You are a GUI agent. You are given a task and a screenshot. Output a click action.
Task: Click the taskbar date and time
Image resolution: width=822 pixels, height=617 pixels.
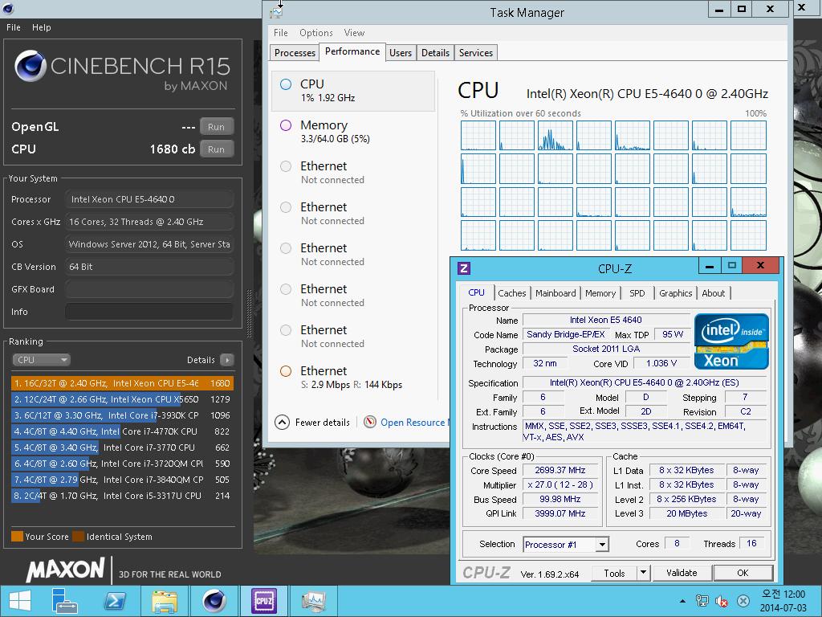[x=783, y=601]
